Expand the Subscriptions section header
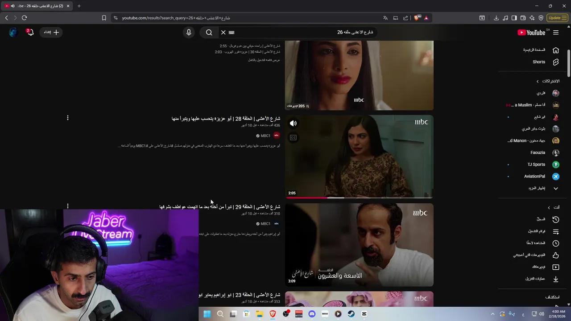Image resolution: width=571 pixels, height=321 pixels. 548,81
